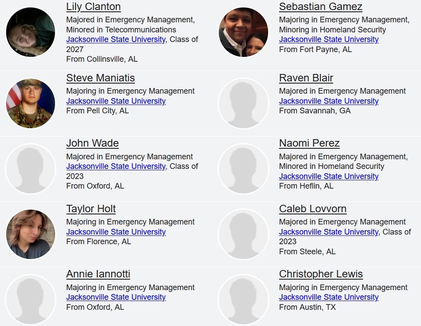Image resolution: width=421 pixels, height=326 pixels.
Task: Click Raven Blair's placeholder avatar
Action: [x=243, y=103]
